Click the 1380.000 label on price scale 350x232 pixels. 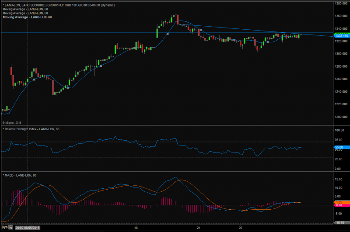pyautogui.click(x=341, y=3)
